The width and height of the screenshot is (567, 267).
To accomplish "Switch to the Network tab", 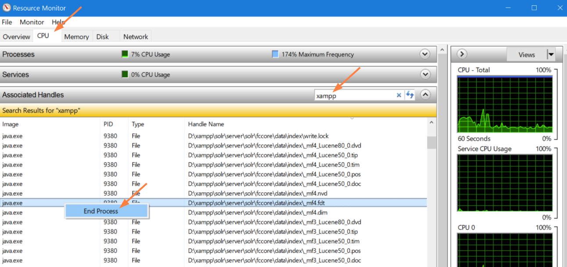I will [135, 36].
